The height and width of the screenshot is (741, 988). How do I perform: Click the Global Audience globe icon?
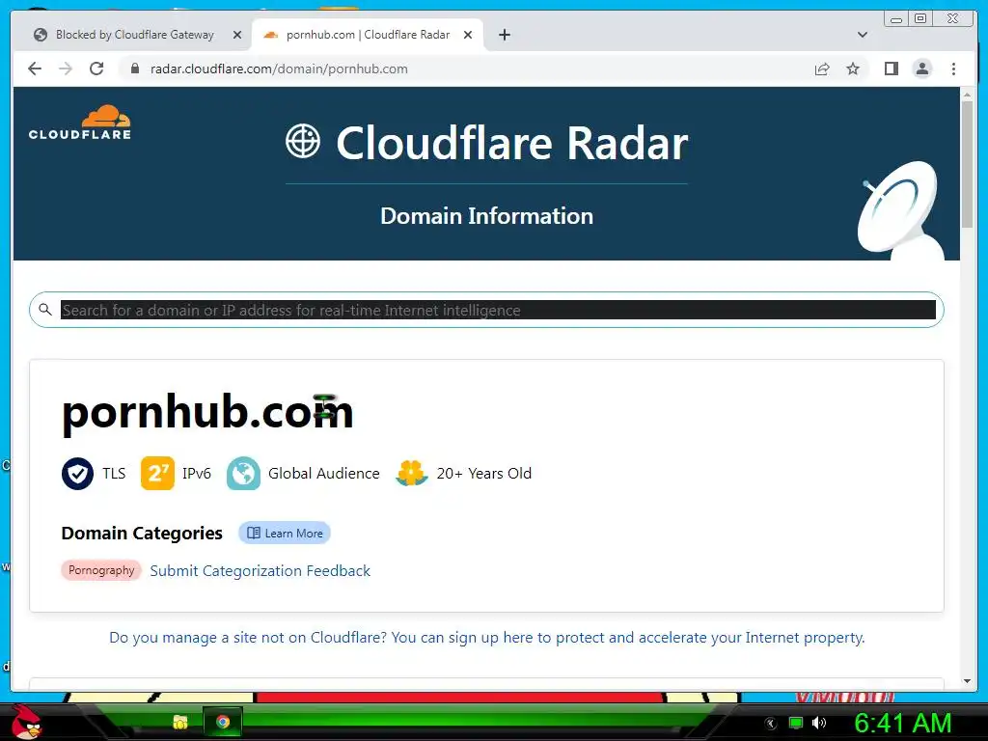coord(243,473)
